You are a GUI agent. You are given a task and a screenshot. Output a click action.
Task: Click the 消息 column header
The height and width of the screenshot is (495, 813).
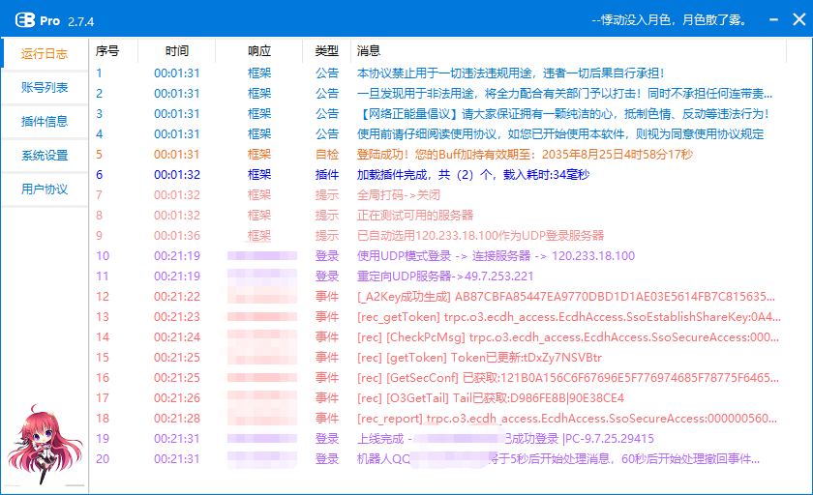[x=369, y=51]
